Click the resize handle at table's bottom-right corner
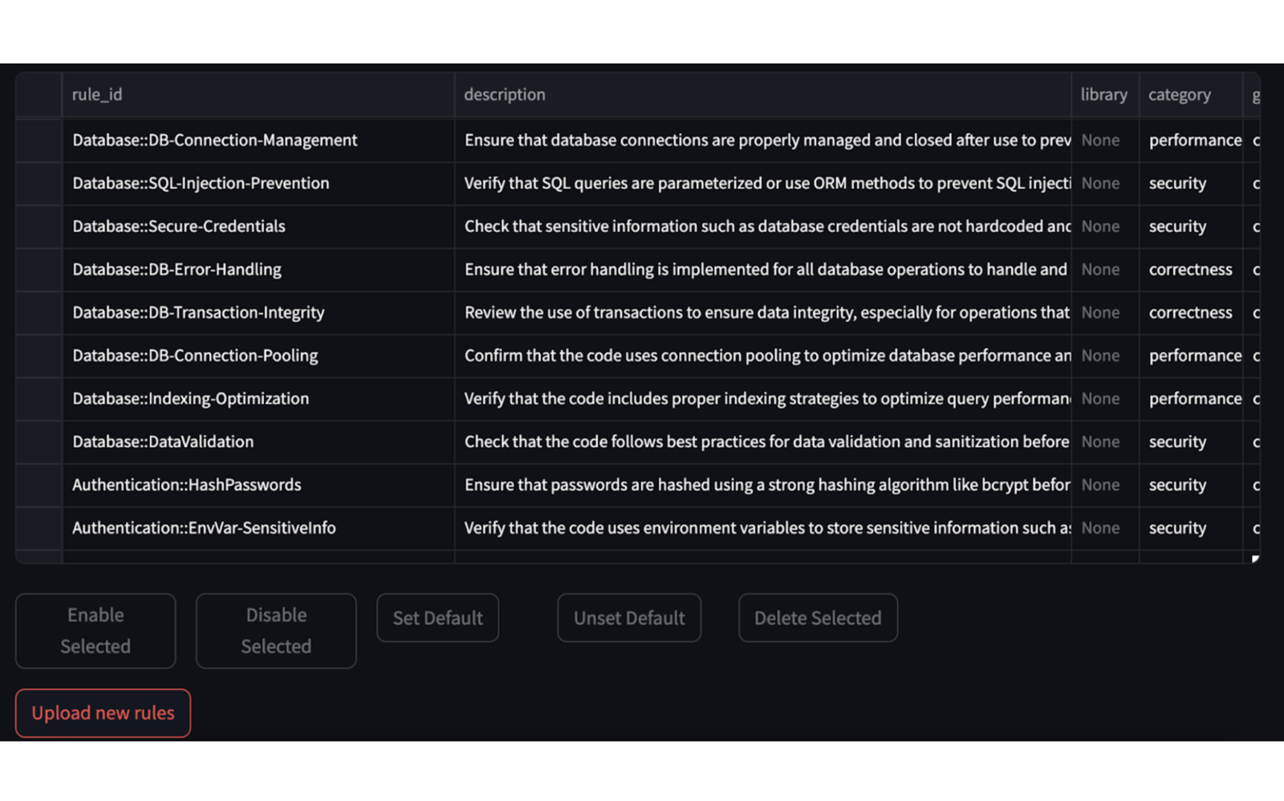This screenshot has height=801, width=1284. pos(1255,557)
